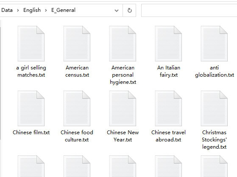Viewport: 237px width, 177px height.
Task: Select the 'a girl selling matches.txt' file icon
Action: point(31,44)
